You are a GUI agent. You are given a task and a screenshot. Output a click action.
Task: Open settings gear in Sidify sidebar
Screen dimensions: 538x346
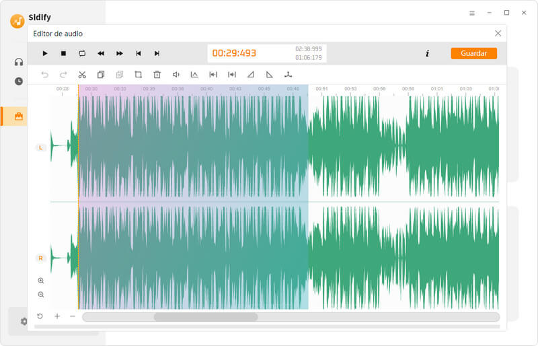pos(24,321)
